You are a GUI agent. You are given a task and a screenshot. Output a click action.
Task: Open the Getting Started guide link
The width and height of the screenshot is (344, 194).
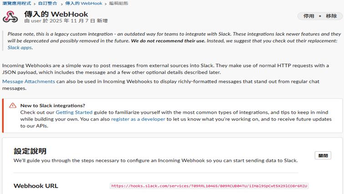coord(74,112)
